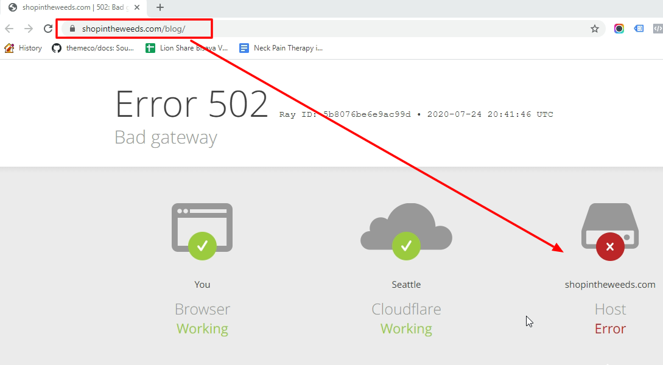Click the browser forward arrow

[29, 29]
